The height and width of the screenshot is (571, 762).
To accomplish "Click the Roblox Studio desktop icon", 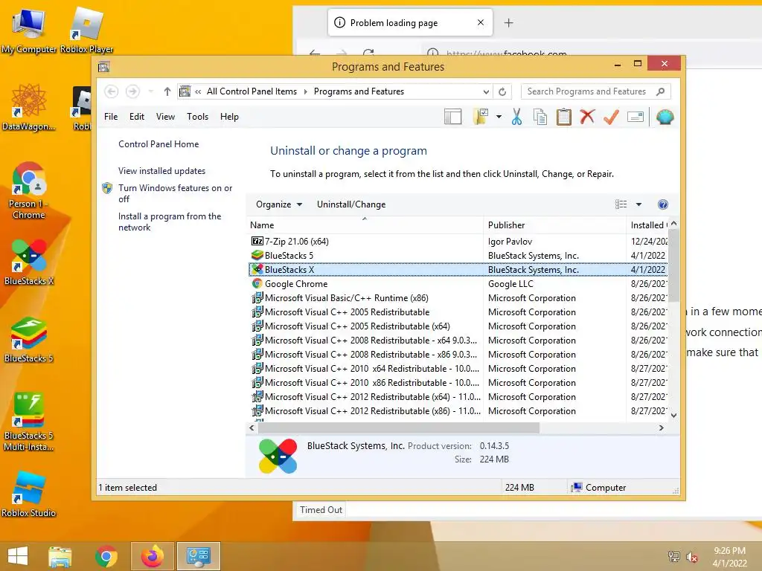I will (x=29, y=494).
